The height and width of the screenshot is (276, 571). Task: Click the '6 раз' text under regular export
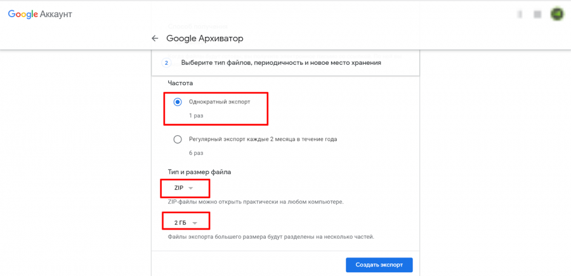196,154
